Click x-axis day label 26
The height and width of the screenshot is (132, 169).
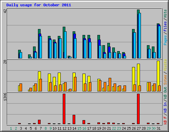(134, 128)
